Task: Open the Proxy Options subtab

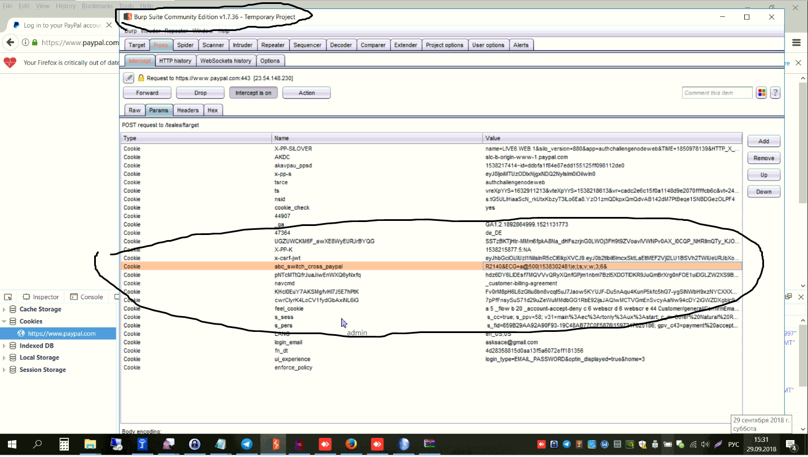Action: click(270, 61)
